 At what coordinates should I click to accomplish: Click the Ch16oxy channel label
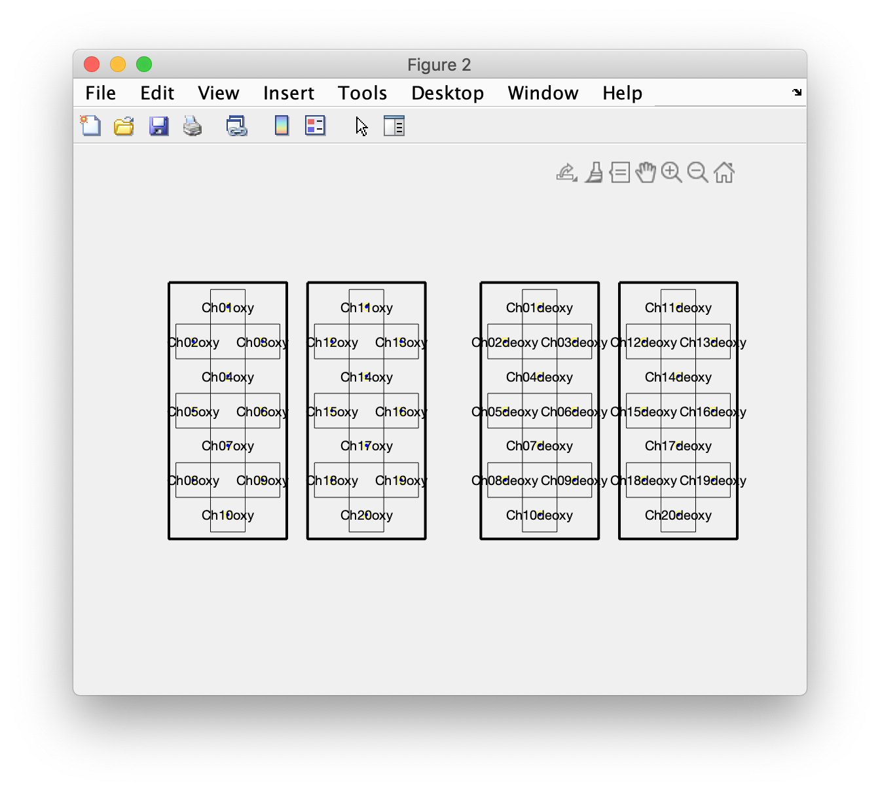tap(401, 412)
